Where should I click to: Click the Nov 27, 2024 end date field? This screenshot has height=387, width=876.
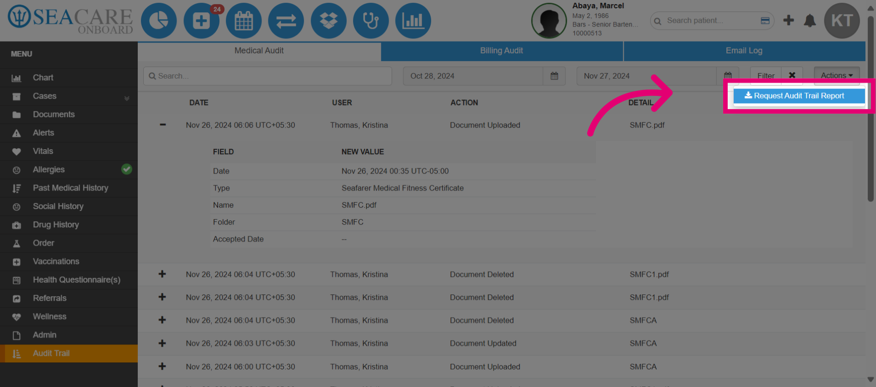point(647,76)
